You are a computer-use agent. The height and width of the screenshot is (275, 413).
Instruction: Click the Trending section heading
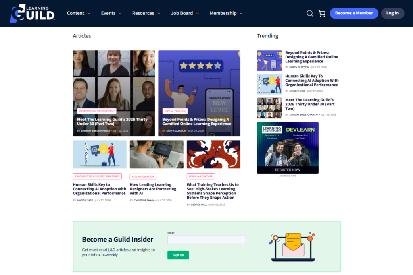pyautogui.click(x=267, y=36)
